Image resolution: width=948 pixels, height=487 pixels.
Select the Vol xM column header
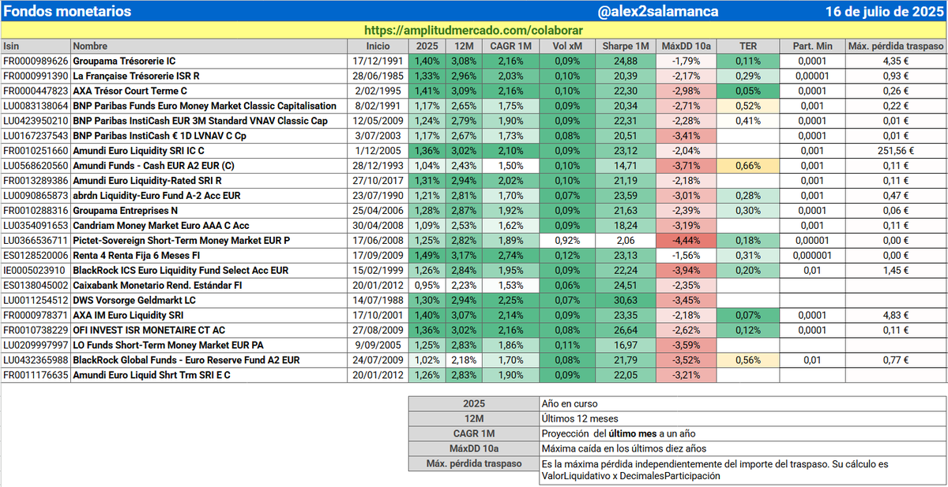point(566,47)
